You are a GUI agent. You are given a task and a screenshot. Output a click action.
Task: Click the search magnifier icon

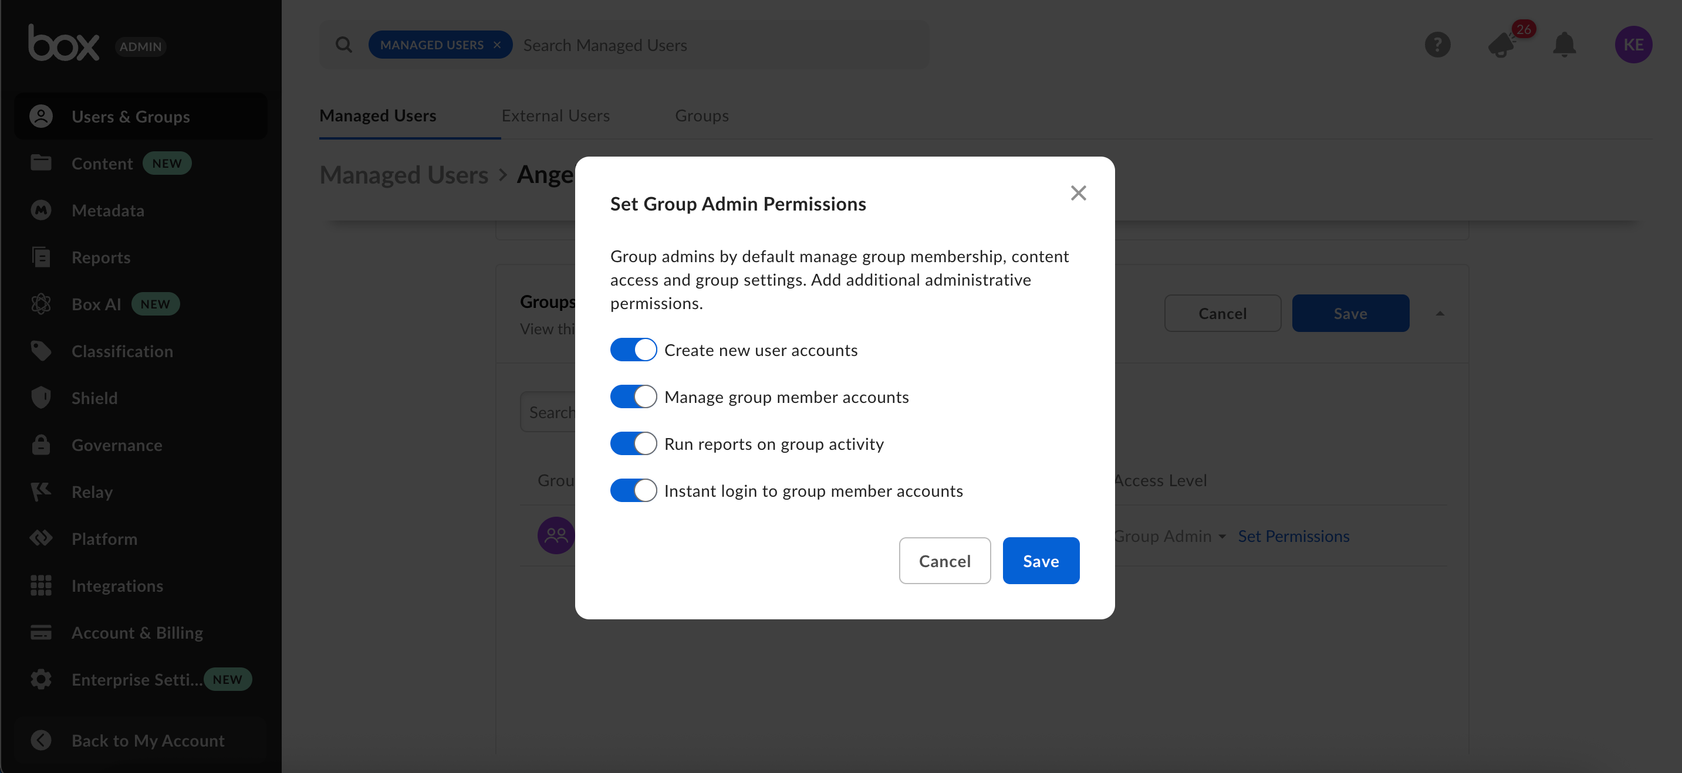click(x=344, y=45)
